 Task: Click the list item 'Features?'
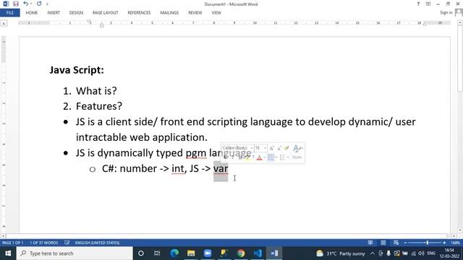click(x=99, y=106)
